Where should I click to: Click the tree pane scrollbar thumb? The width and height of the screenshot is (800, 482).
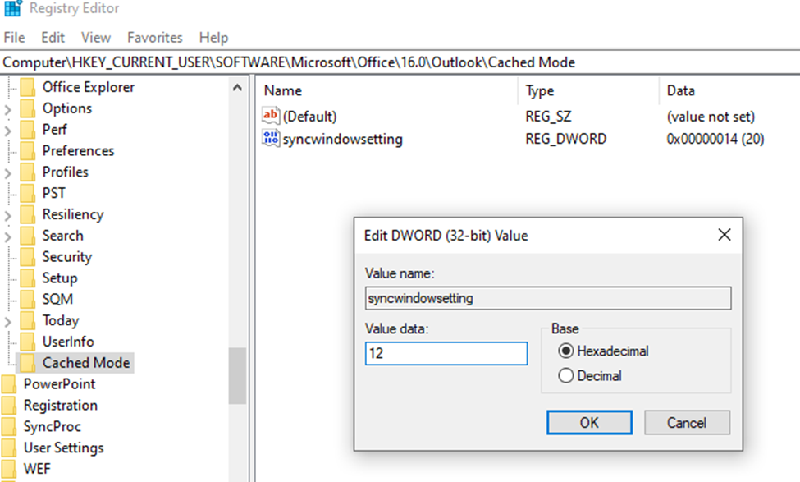tap(237, 376)
